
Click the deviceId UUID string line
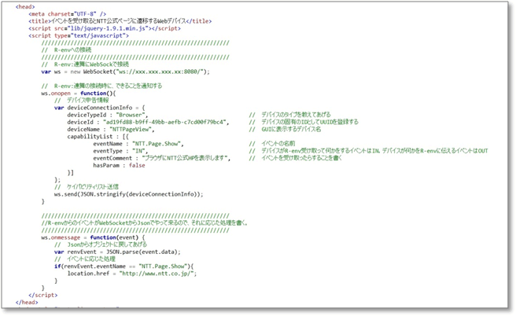(148, 123)
